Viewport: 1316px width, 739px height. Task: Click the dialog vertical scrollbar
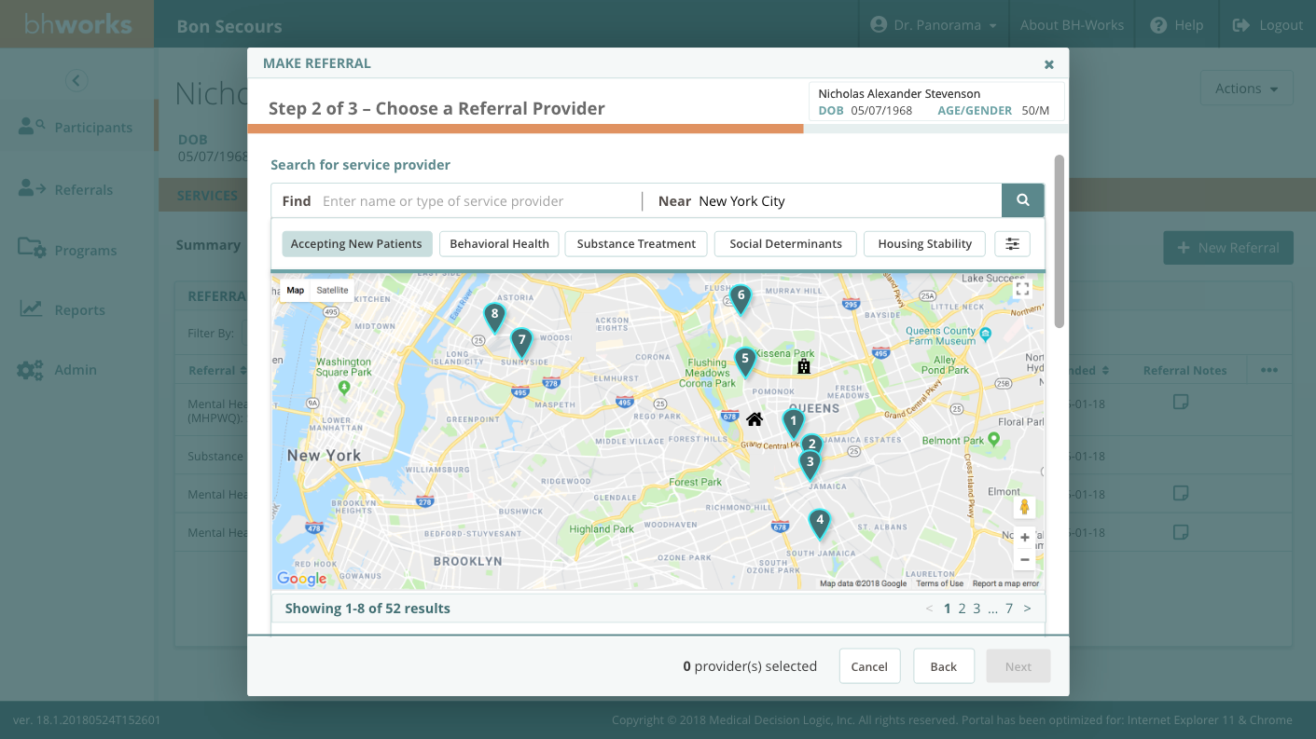1060,241
